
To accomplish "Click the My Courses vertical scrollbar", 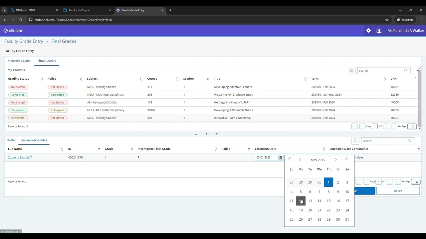I will pos(420,98).
